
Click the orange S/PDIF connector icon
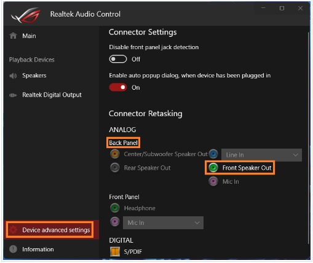tap(115, 251)
